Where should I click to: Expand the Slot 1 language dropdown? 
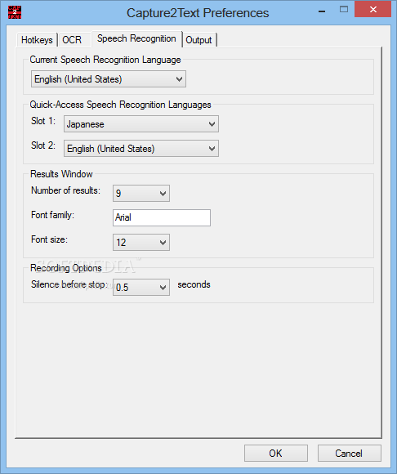pyautogui.click(x=141, y=124)
